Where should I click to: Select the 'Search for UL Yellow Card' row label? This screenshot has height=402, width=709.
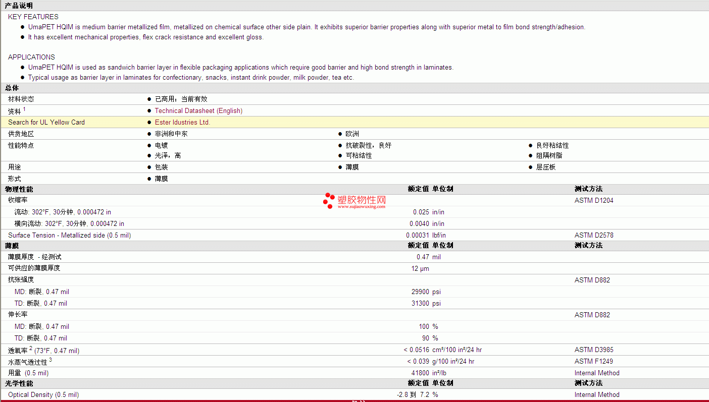coord(46,123)
